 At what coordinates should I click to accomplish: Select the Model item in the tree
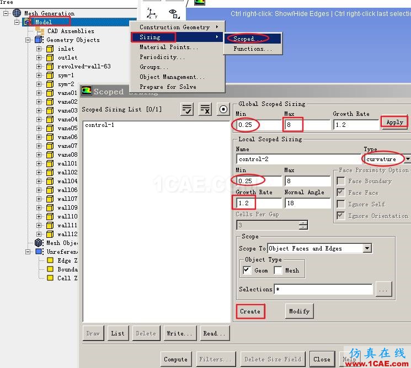pos(44,22)
